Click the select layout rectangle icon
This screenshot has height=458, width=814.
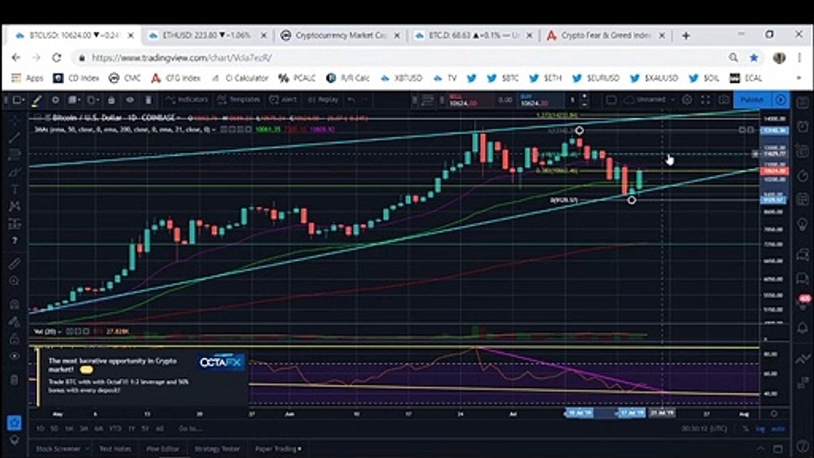tap(611, 100)
